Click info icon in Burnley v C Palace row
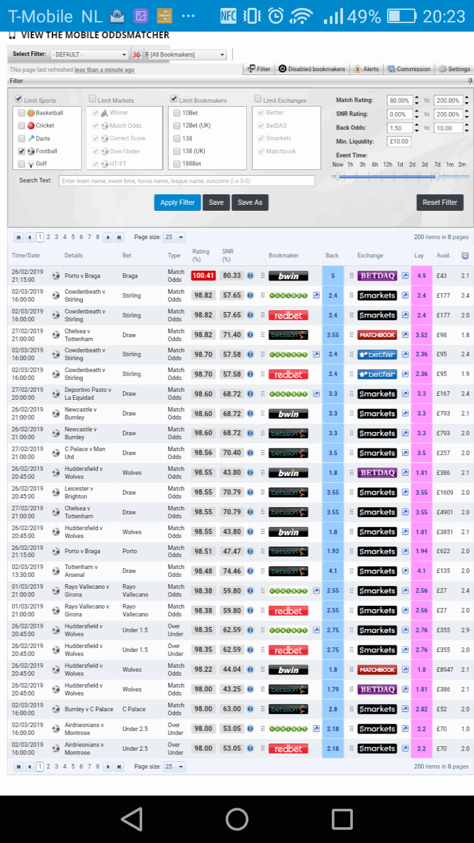 (x=250, y=709)
